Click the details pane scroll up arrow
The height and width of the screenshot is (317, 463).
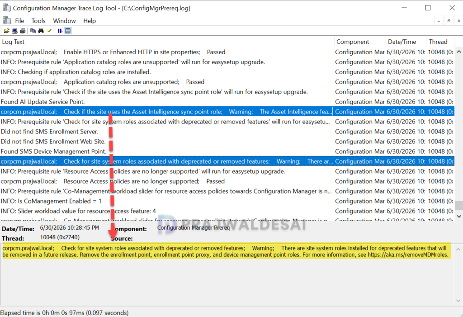click(x=458, y=249)
